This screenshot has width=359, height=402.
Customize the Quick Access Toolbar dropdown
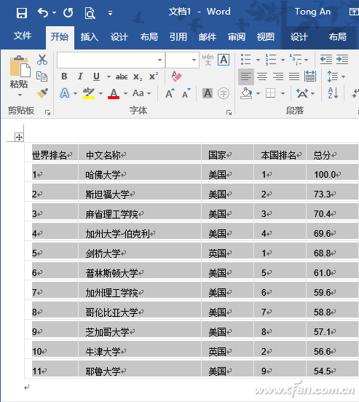(110, 13)
